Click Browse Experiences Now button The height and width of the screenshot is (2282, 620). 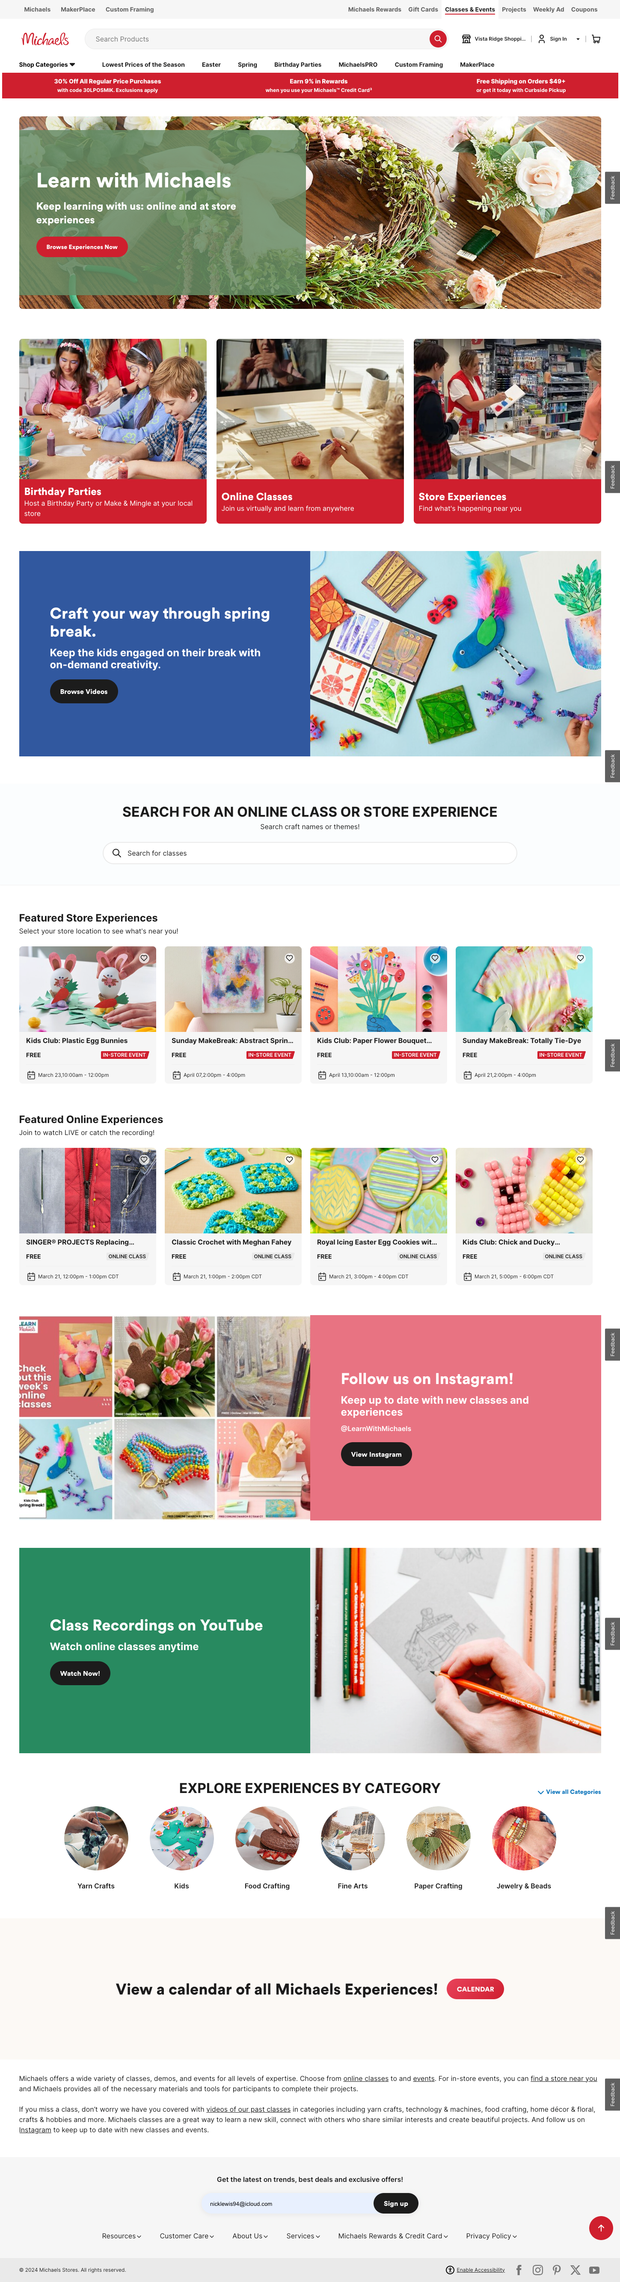(81, 247)
